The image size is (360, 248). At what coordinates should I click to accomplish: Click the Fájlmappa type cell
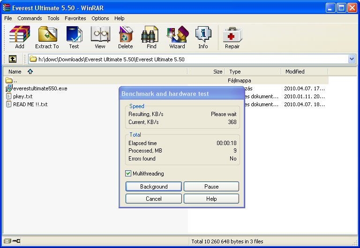(239, 80)
